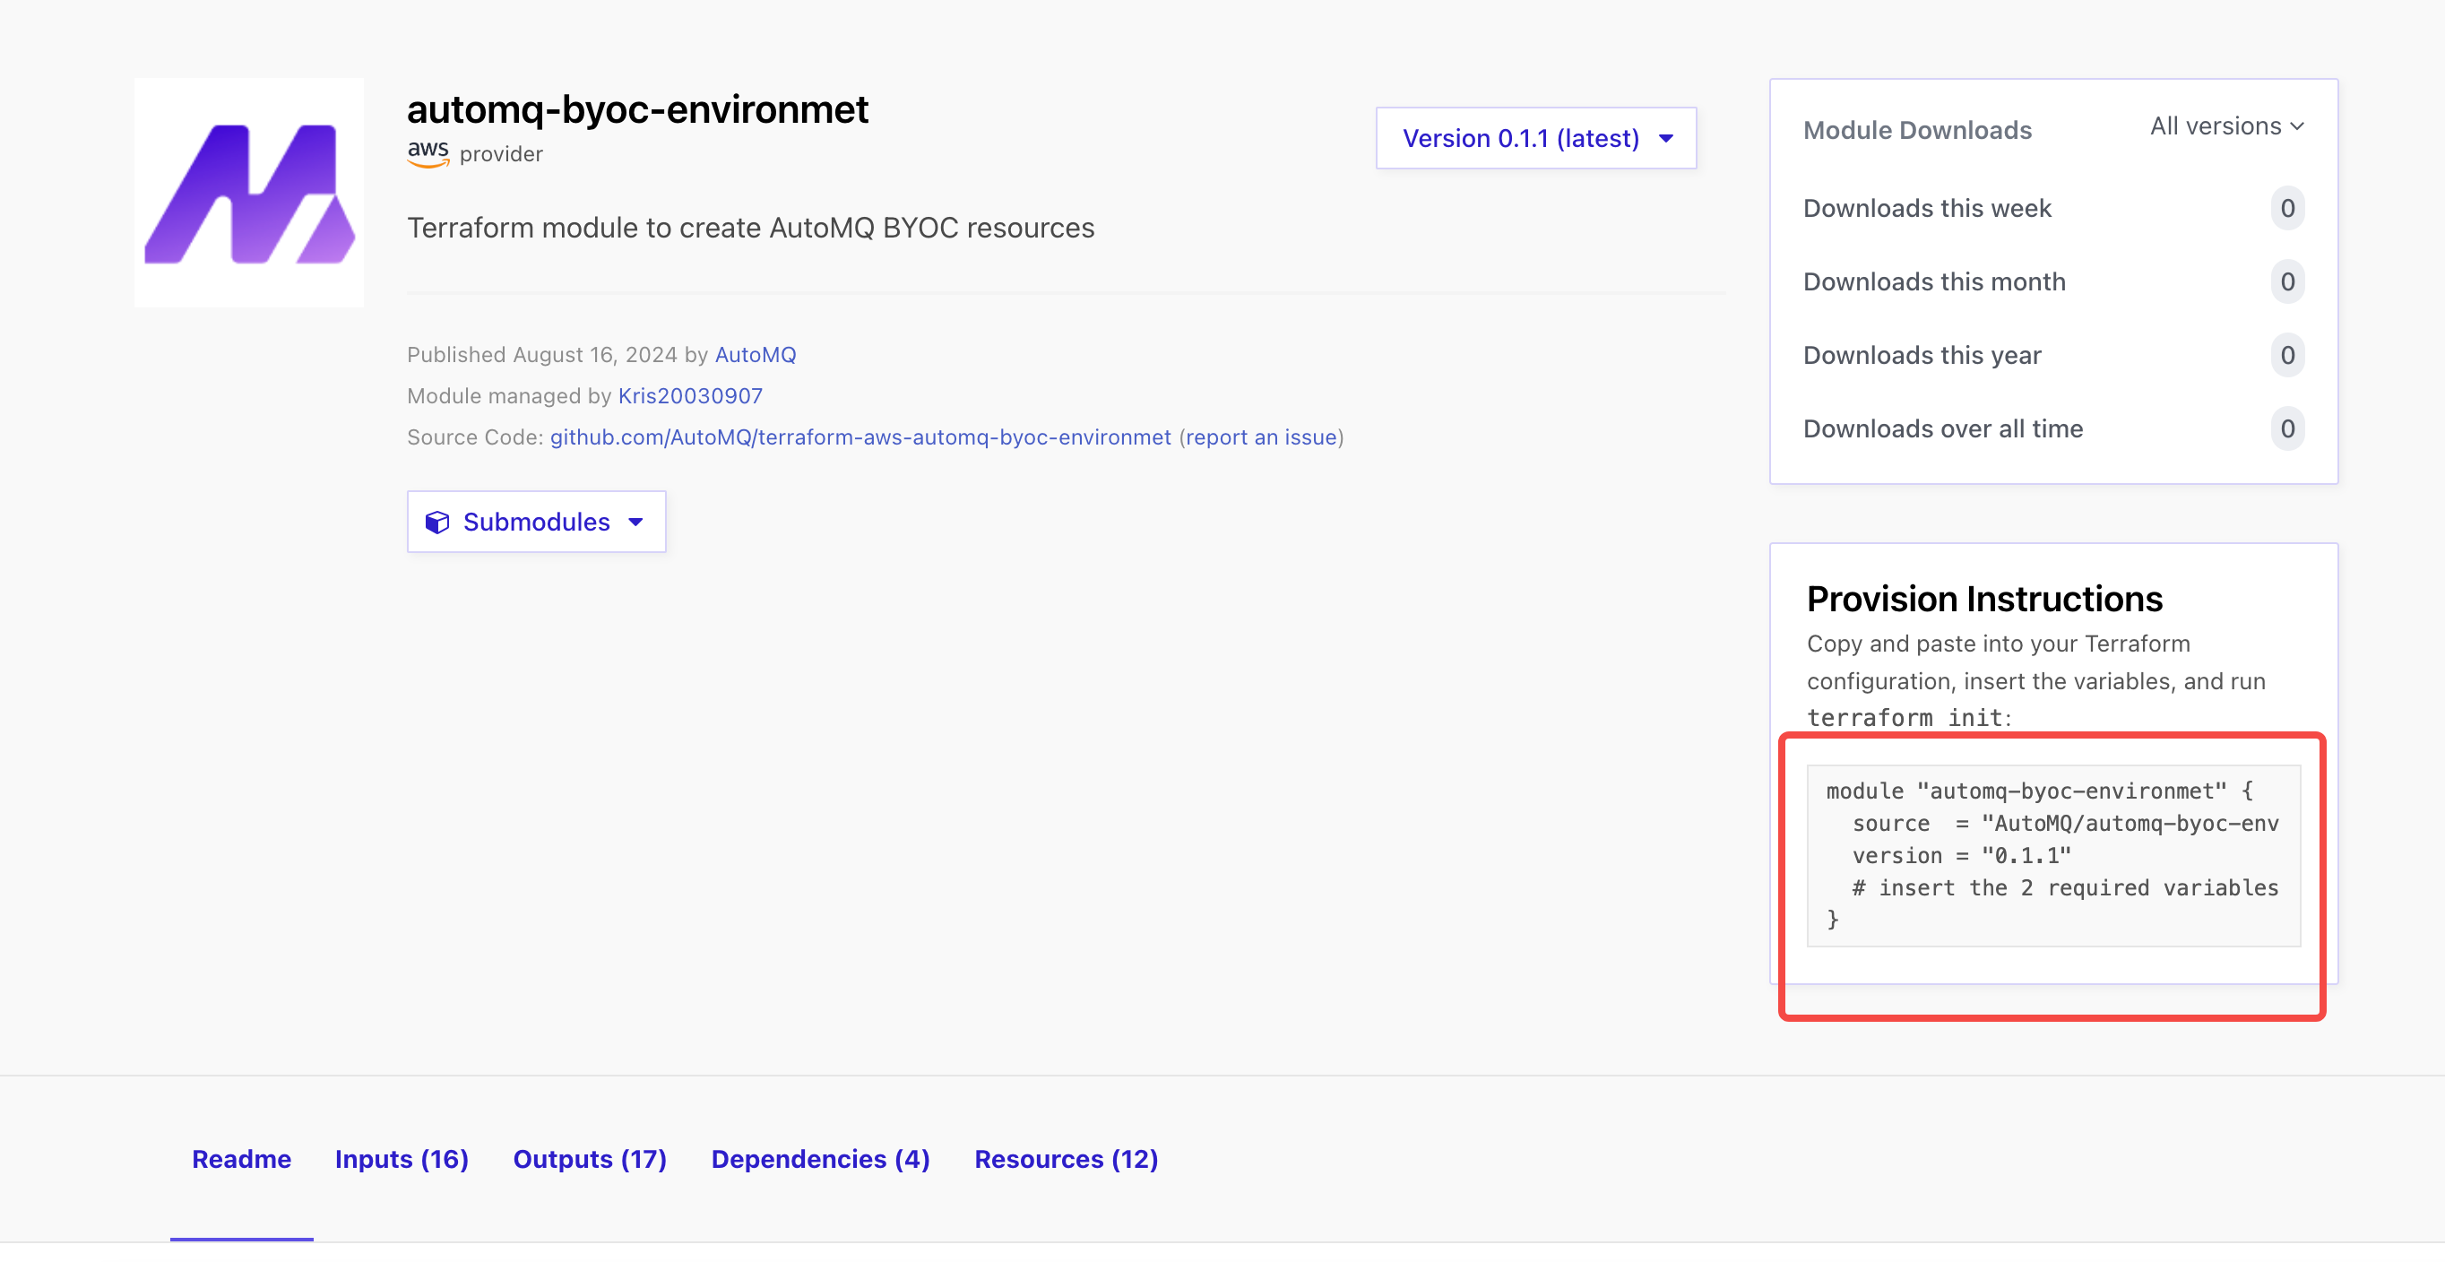Switch to the Inputs (16) tab

402,1159
